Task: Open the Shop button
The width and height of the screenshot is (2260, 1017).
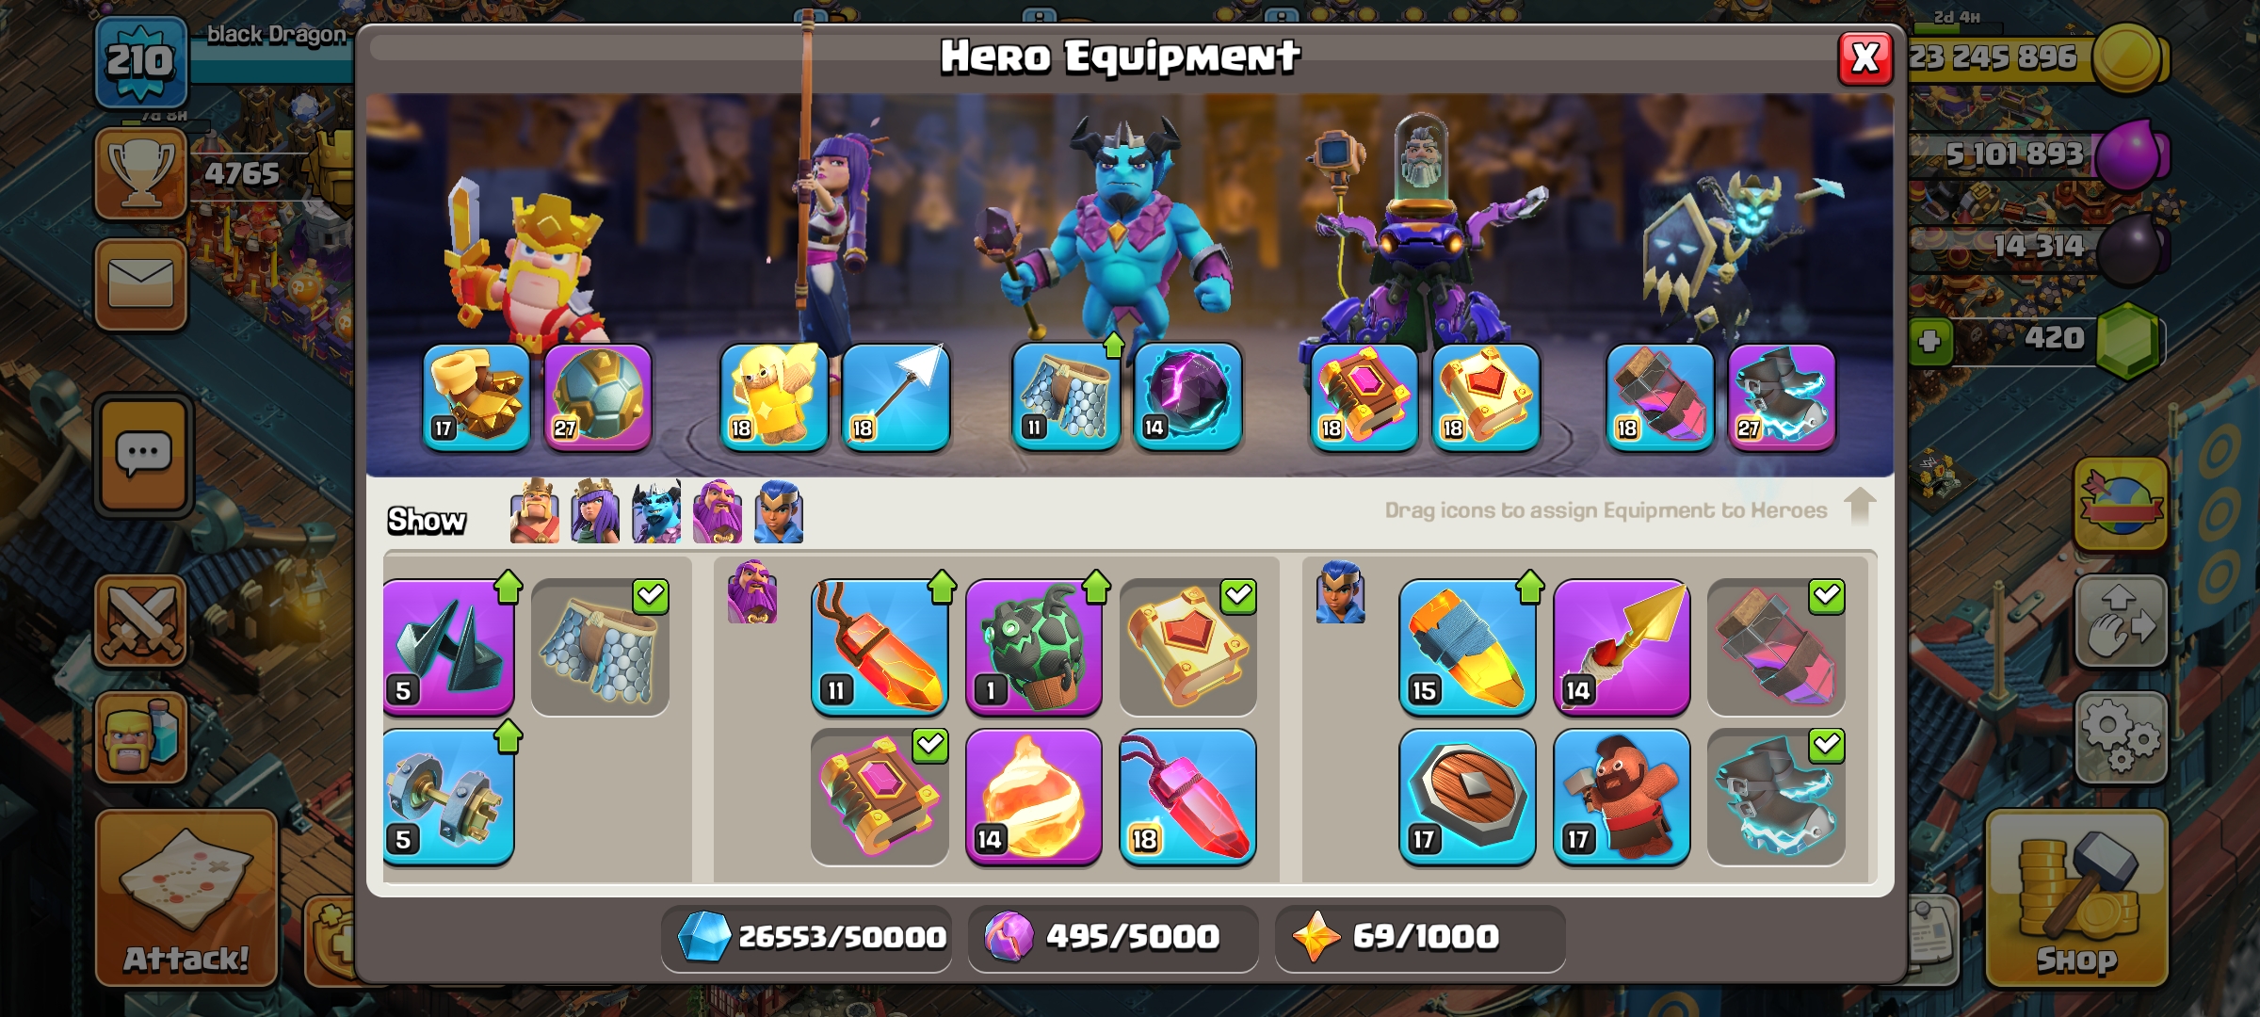Action: 2077,898
